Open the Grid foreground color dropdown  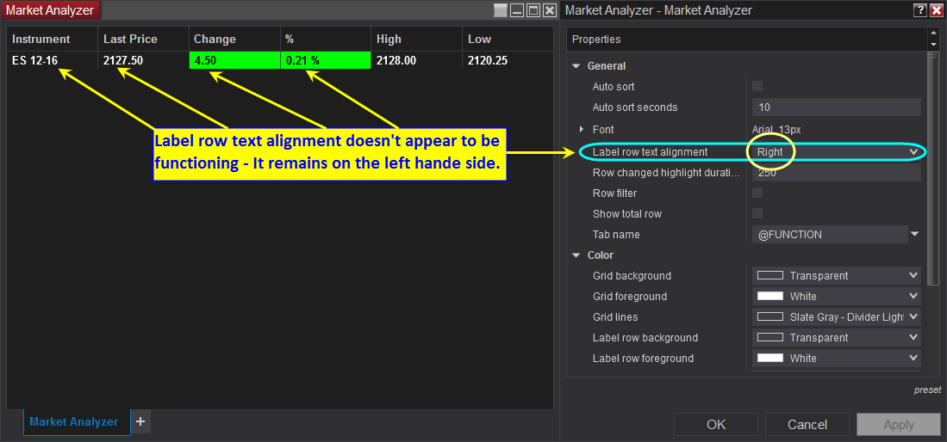[913, 296]
